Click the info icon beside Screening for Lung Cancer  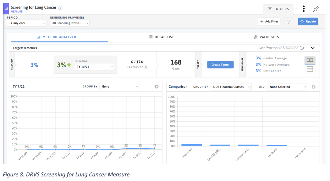[x=60, y=8]
